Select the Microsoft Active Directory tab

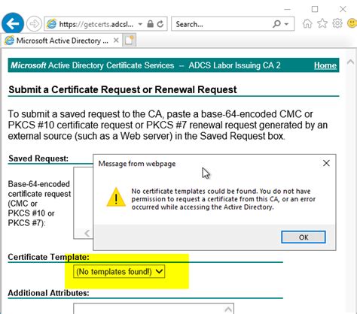[x=62, y=41]
